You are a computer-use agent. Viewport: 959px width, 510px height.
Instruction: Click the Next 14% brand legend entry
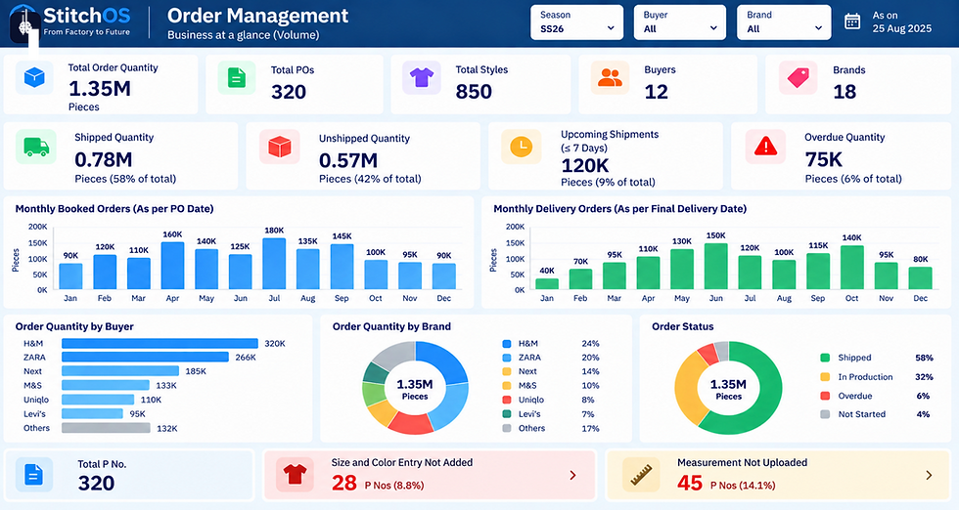point(550,371)
